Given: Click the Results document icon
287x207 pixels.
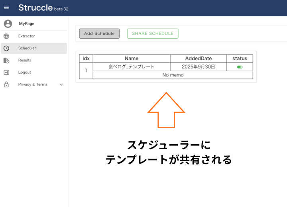Looking at the screenshot, I should (6, 61).
